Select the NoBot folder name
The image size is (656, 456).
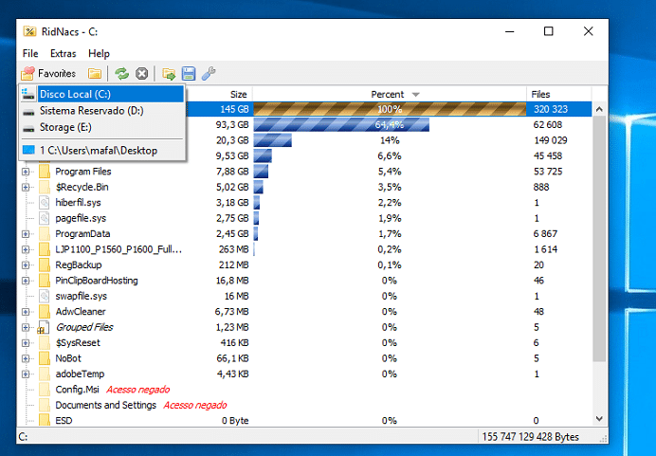68,358
